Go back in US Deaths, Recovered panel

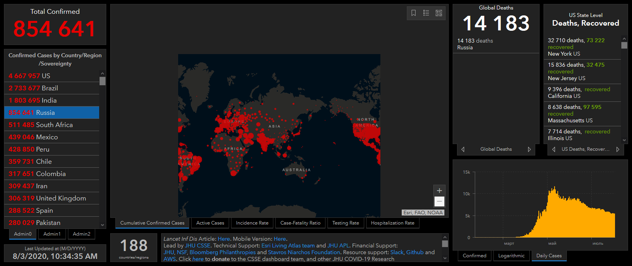click(554, 149)
